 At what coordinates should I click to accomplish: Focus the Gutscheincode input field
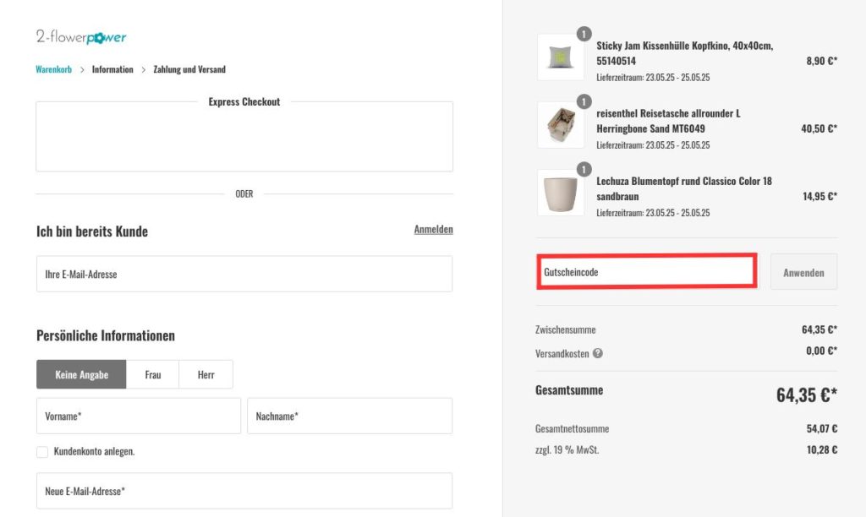647,271
